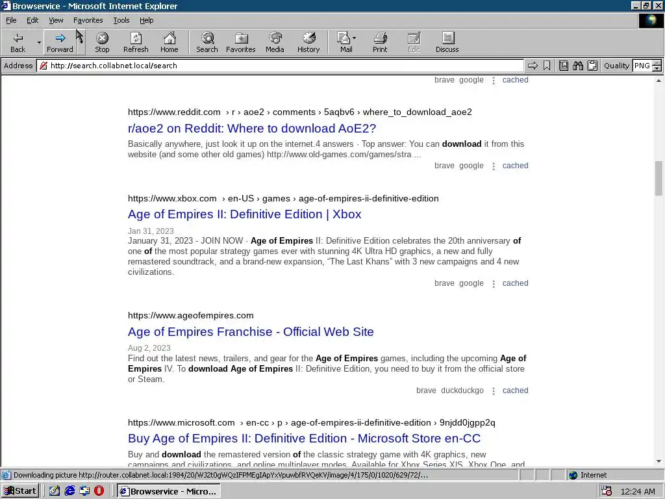Click the scrollbar down arrow
Screen dimensions: 665x499
[x=659, y=461]
